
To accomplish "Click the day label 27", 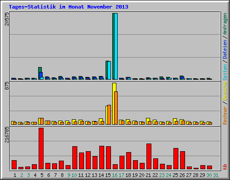I will tap(189, 175).
